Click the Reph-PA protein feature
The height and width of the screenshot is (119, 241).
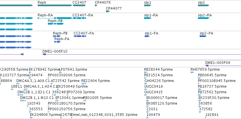tap(57, 42)
